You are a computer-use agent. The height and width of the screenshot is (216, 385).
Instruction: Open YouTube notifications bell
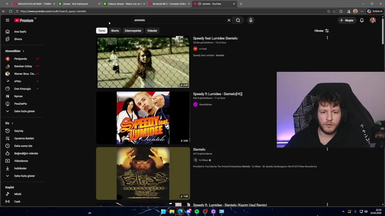pyautogui.click(x=362, y=20)
